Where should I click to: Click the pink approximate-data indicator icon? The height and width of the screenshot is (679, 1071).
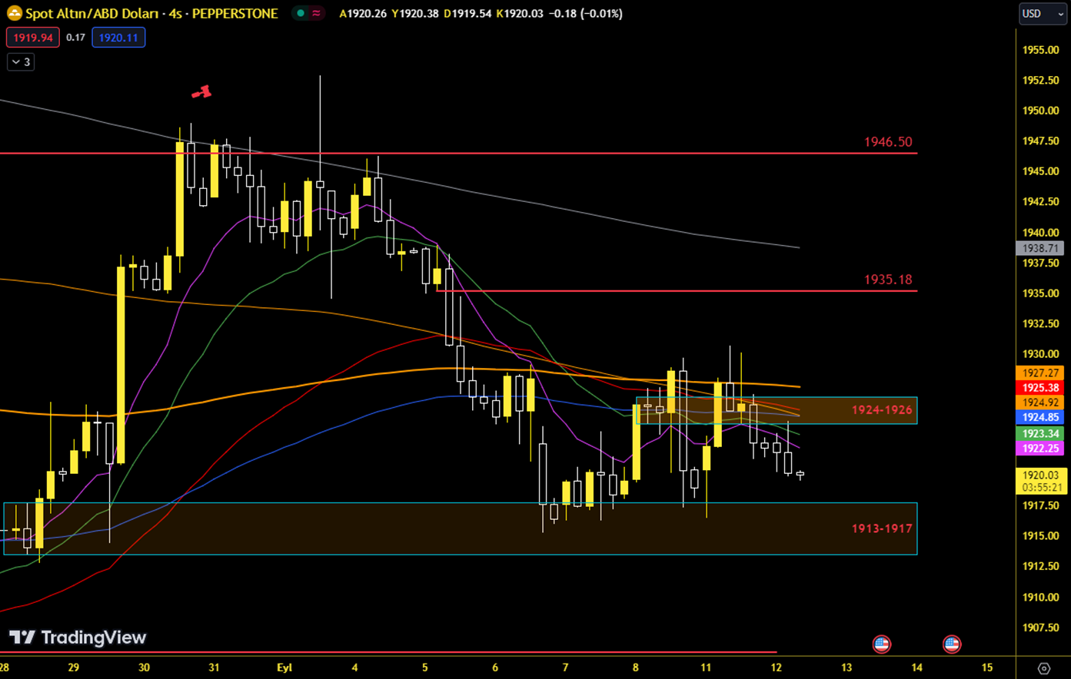[x=316, y=13]
